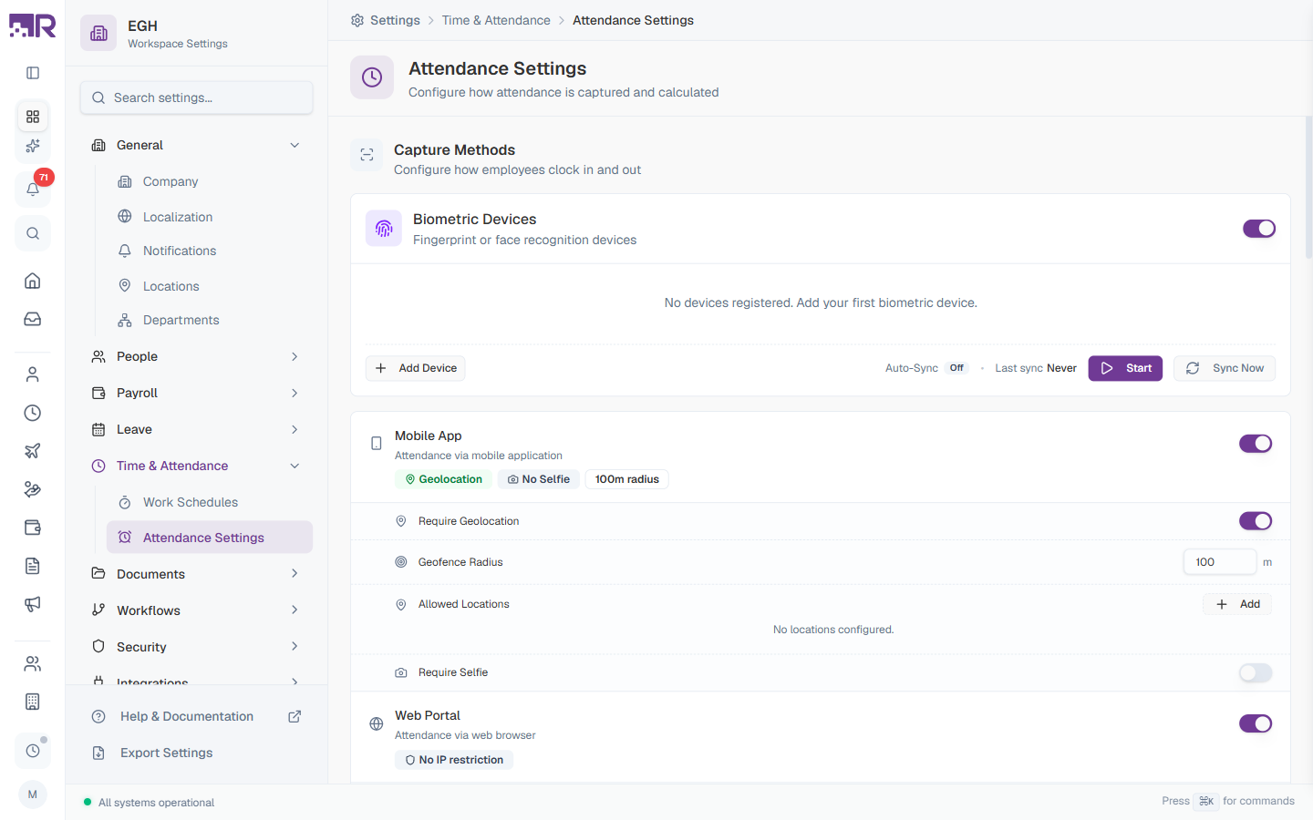Expand the Workflows section
The height and width of the screenshot is (820, 1313).
click(x=196, y=610)
